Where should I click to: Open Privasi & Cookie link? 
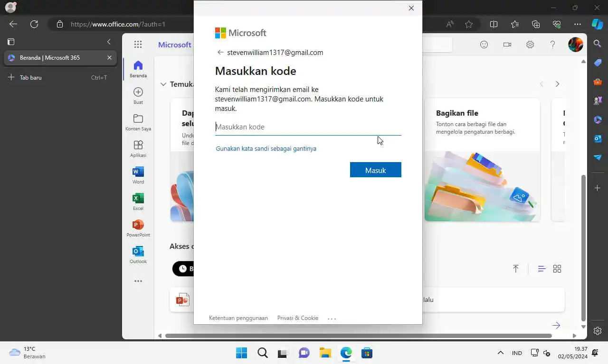[x=298, y=318]
